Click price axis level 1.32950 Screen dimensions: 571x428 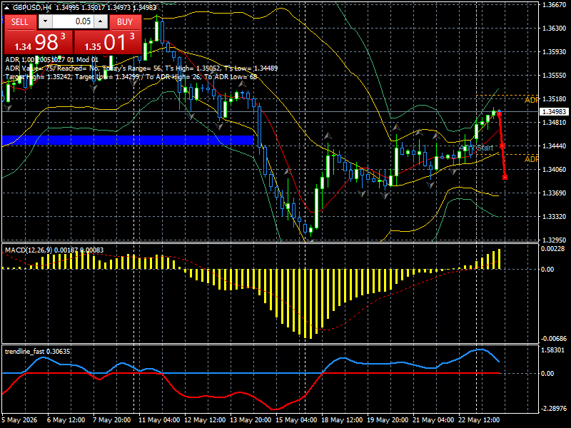tap(554, 240)
